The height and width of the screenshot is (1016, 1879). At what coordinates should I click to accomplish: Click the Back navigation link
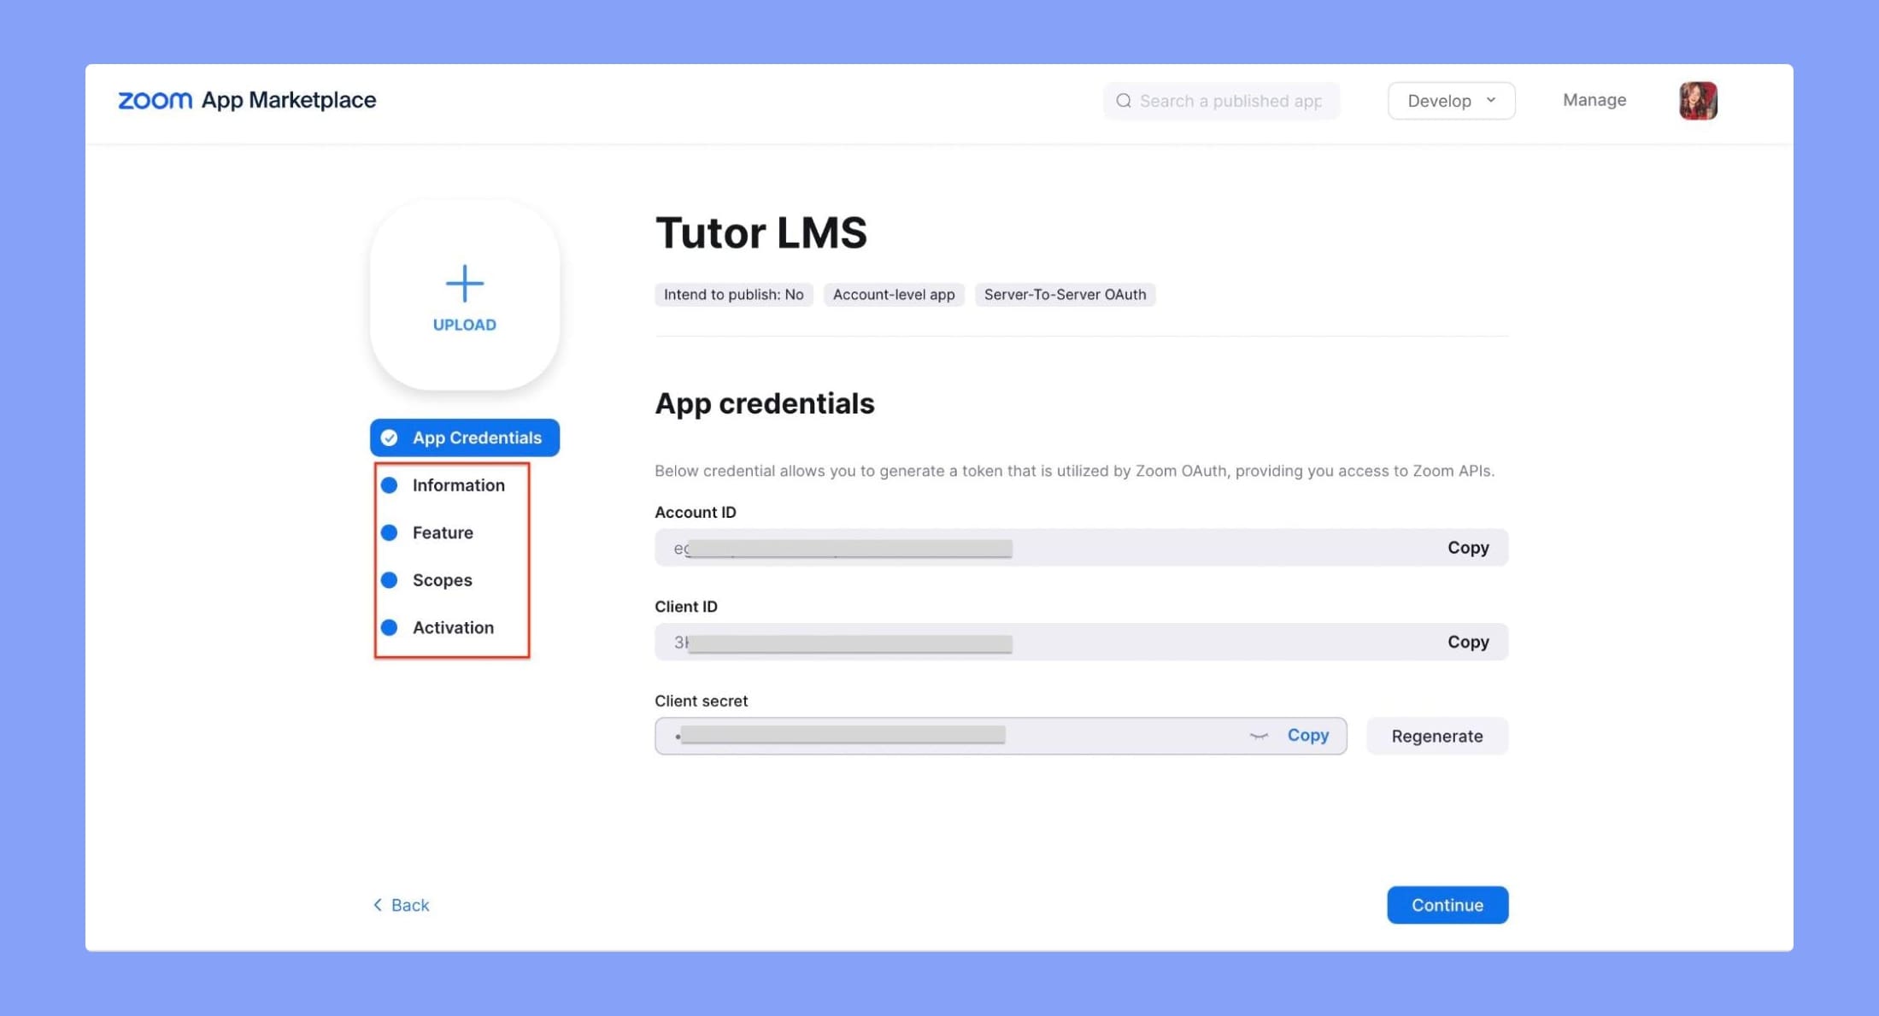pos(400,905)
